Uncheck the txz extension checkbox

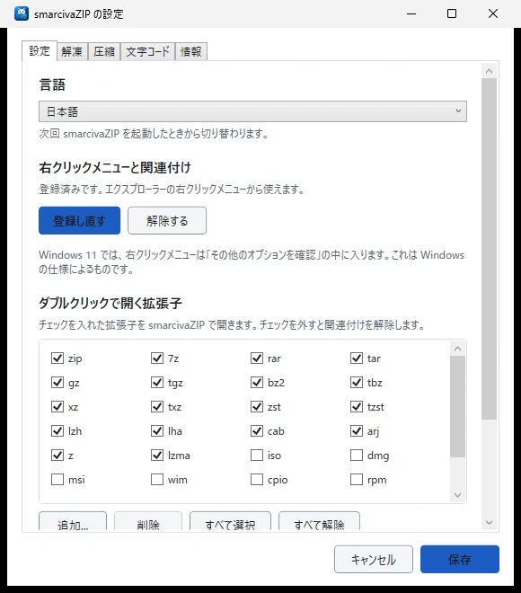[x=157, y=406]
